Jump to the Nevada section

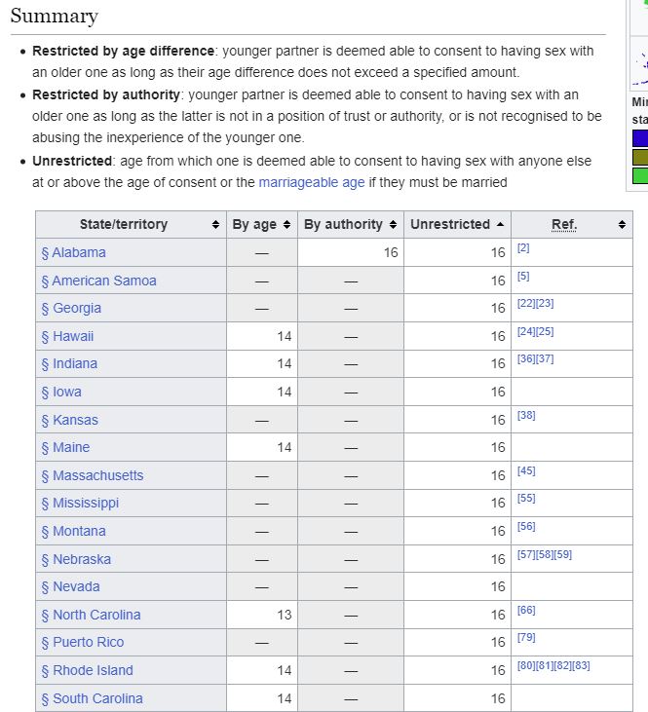coord(70,586)
